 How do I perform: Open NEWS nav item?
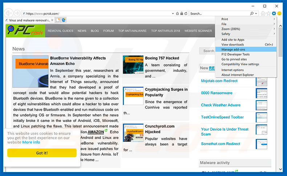click(82, 31)
